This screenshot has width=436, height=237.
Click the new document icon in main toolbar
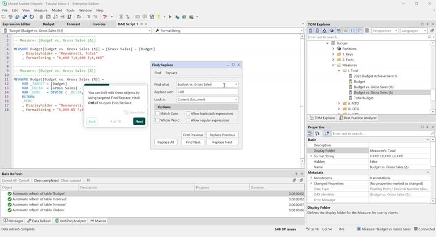(41, 17)
